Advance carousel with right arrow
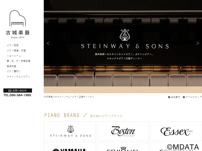The height and width of the screenshot is (151, 202). tap(198, 43)
